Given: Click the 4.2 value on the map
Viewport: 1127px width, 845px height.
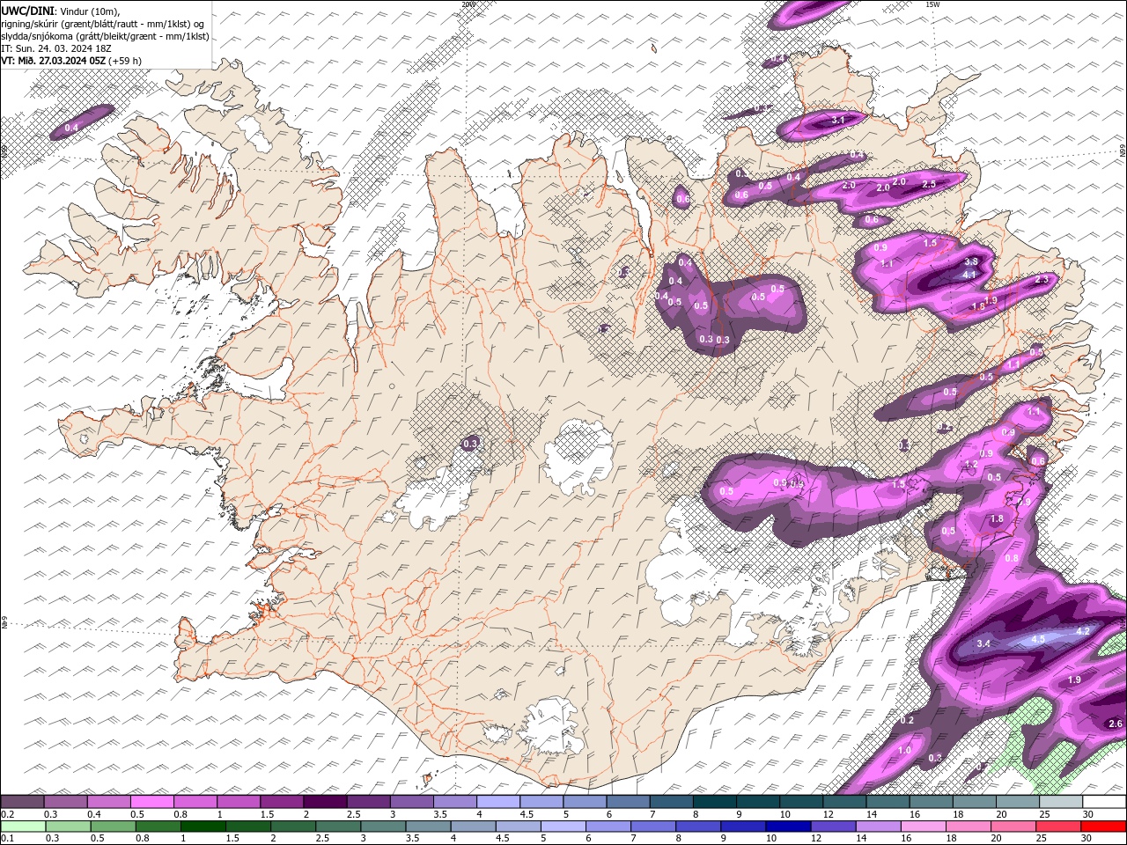Looking at the screenshot, I should [1083, 631].
